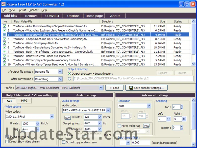Click Add files toolbar button
Image resolution: width=197 pixels, height=148 pixels.
coord(10,16)
